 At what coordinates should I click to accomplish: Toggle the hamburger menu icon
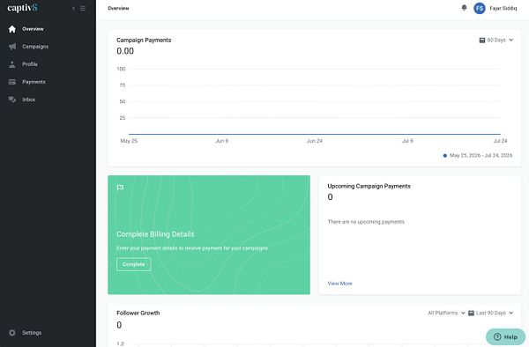tap(83, 9)
